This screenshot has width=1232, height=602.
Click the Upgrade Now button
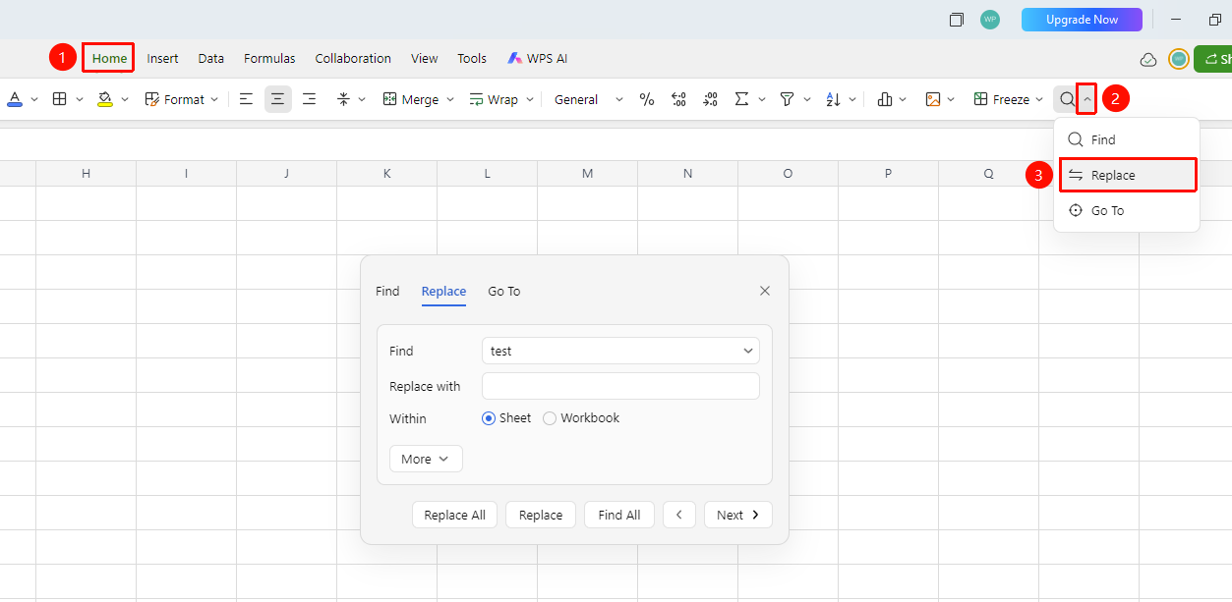1082,20
